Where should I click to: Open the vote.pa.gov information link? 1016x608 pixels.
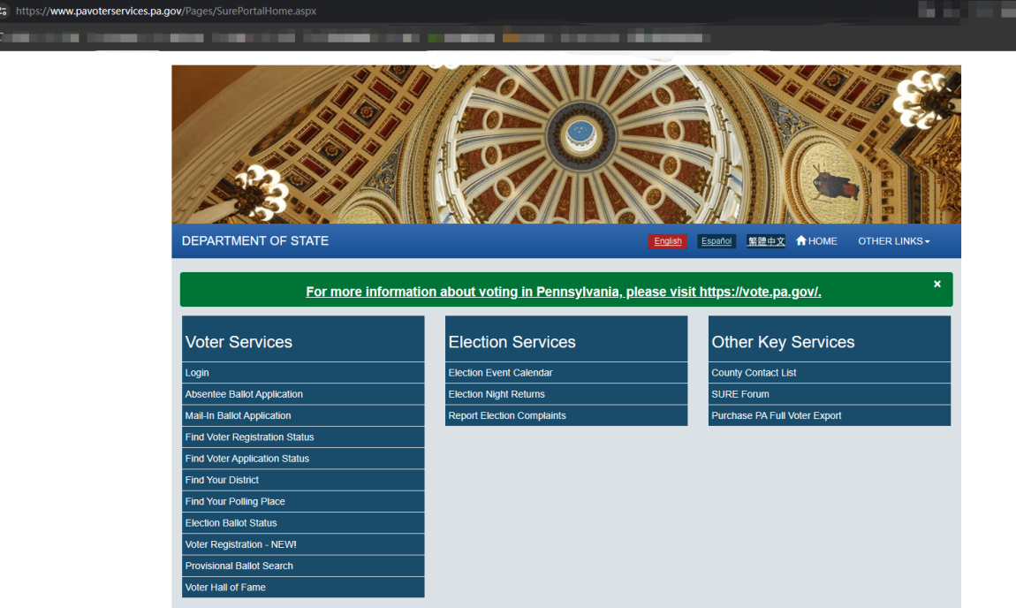point(564,292)
